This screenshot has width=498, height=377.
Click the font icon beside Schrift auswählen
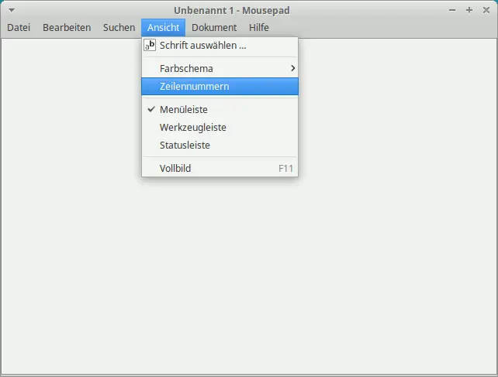[x=150, y=46]
